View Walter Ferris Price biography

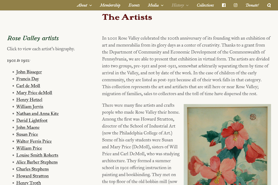[x=34, y=142]
